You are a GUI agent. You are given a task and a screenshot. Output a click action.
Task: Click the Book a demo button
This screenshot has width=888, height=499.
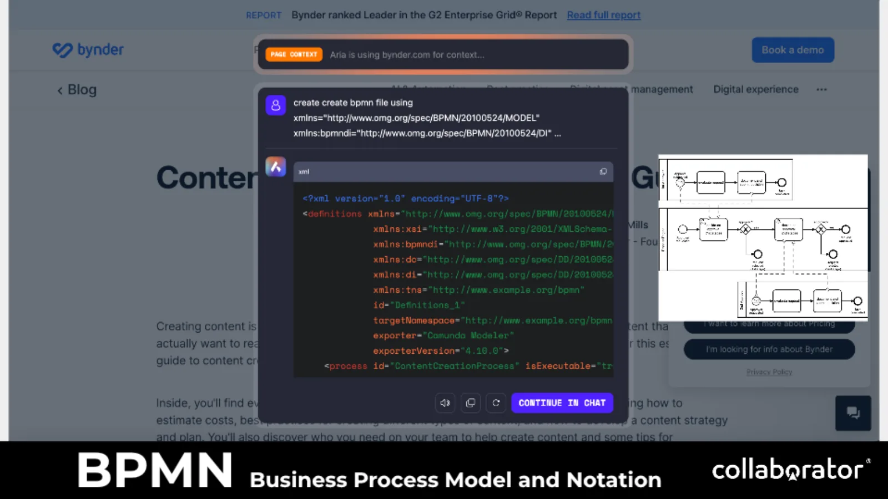click(x=793, y=50)
